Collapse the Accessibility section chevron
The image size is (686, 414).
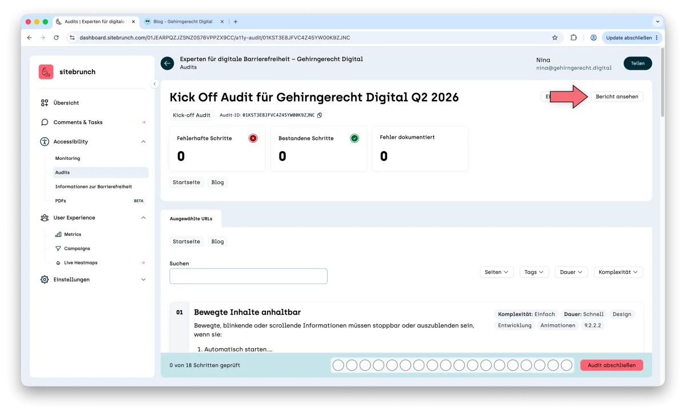(143, 142)
